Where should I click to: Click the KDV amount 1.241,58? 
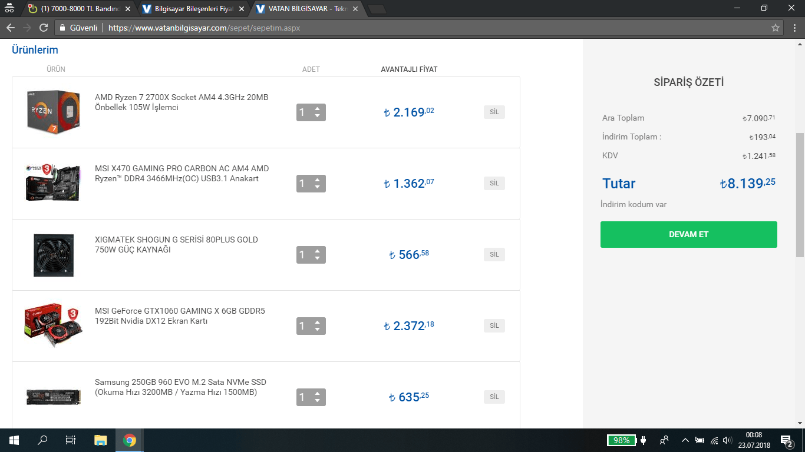[x=759, y=156]
